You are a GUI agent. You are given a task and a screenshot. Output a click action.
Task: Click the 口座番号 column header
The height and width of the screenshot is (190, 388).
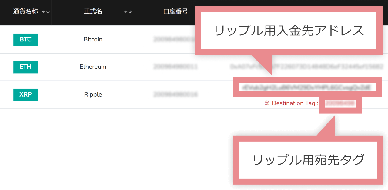coord(176,12)
